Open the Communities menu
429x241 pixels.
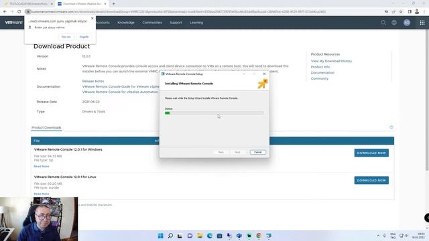152,23
